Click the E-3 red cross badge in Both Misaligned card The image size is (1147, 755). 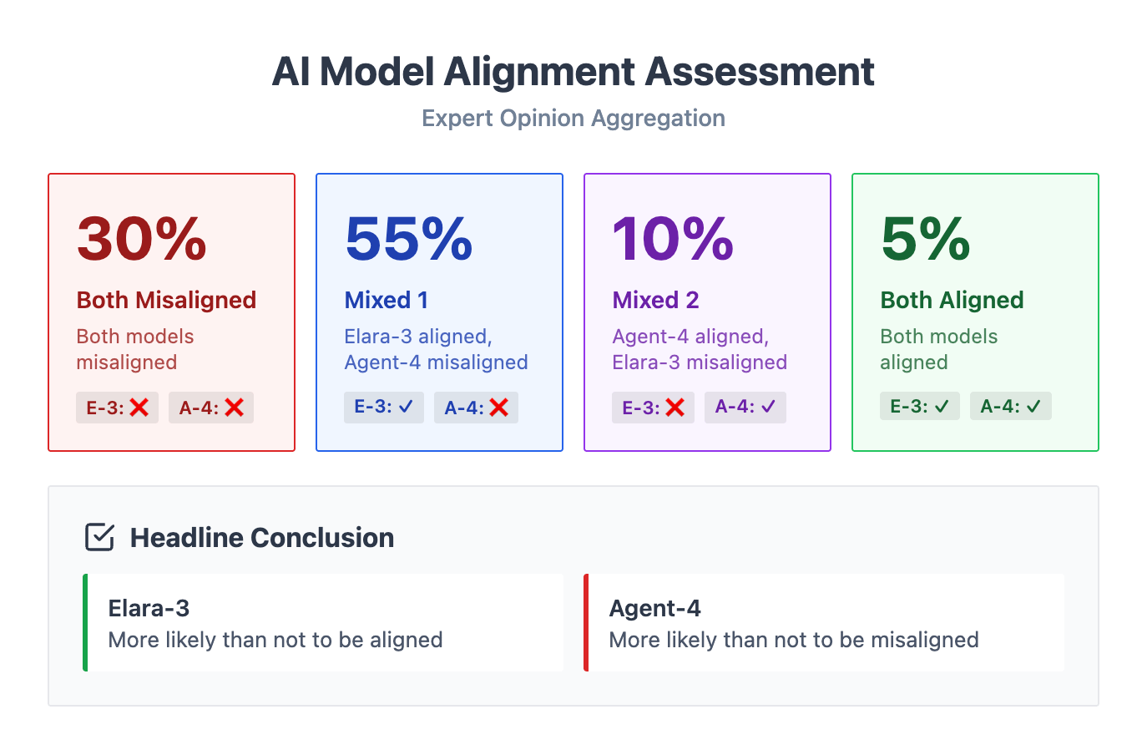pos(117,408)
